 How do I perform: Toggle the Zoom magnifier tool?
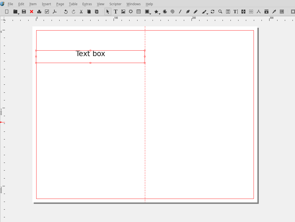tap(220, 12)
